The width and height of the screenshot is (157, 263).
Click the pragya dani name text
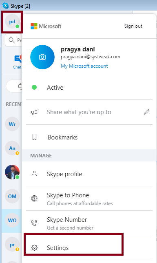77,49
